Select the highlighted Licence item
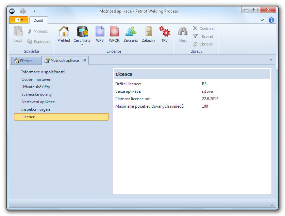285x216 pixels. pos(61,117)
